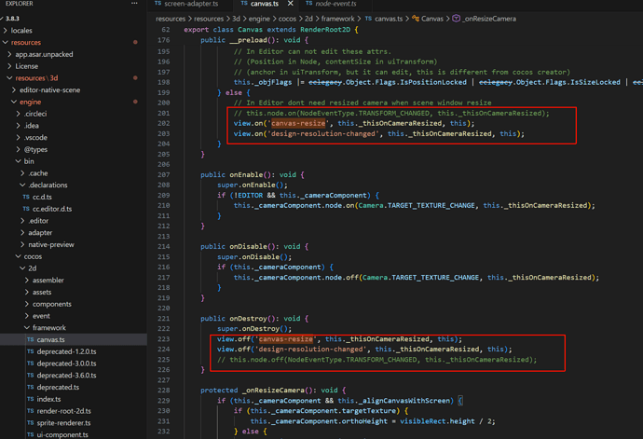Click the cocos breadcrumb segment
This screenshot has height=439, width=643.
coord(287,19)
